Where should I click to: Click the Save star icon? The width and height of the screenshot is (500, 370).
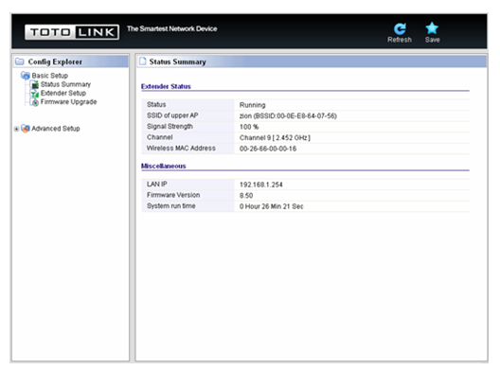pos(432,28)
